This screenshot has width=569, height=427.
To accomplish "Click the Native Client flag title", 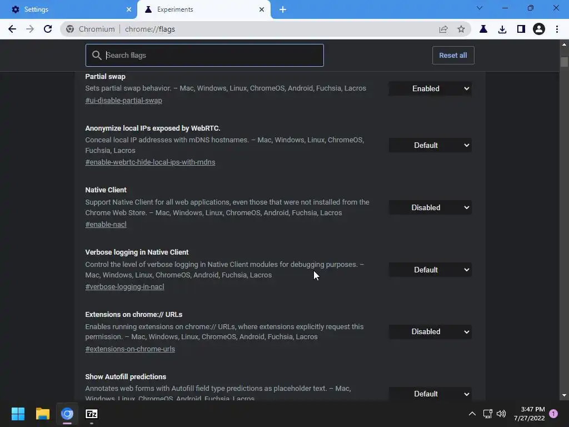I will tap(106, 190).
